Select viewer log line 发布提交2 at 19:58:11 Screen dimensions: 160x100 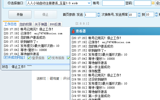tap(99, 83)
